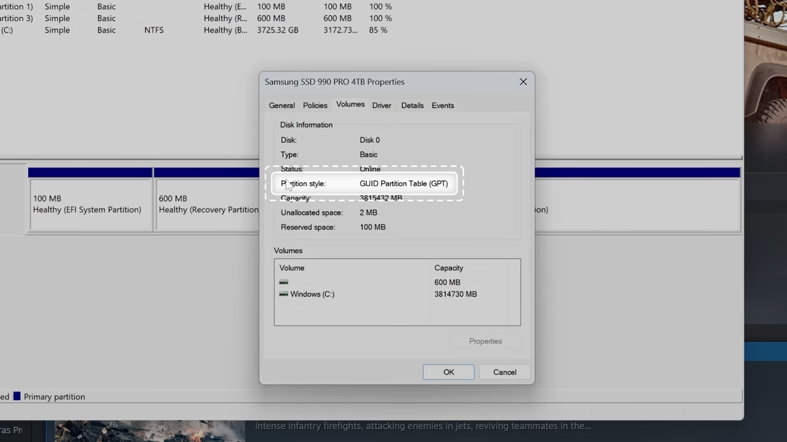This screenshot has width=787, height=442.
Task: Click the GUID Partition Table (GPT) value
Action: click(x=403, y=184)
